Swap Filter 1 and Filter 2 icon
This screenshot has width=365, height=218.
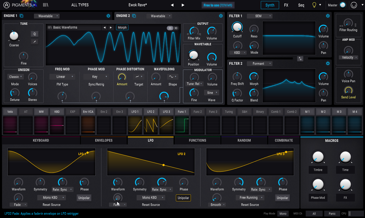[x=300, y=59]
